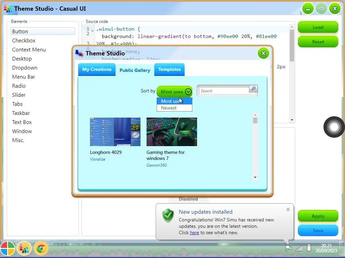
Task: Click the gallery scrollbar up arrow
Action: [255, 115]
